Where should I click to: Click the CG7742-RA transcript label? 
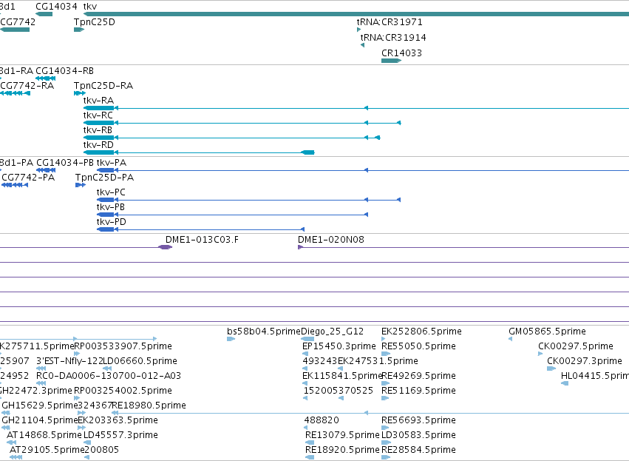click(x=27, y=86)
